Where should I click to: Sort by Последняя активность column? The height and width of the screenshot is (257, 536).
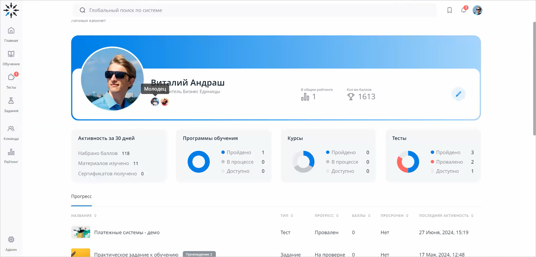446,216
